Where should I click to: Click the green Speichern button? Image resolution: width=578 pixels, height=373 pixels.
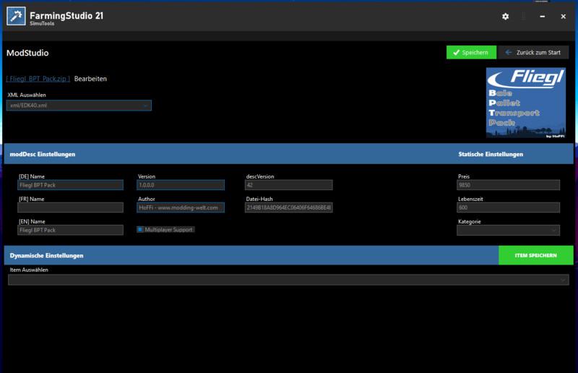[x=471, y=53]
